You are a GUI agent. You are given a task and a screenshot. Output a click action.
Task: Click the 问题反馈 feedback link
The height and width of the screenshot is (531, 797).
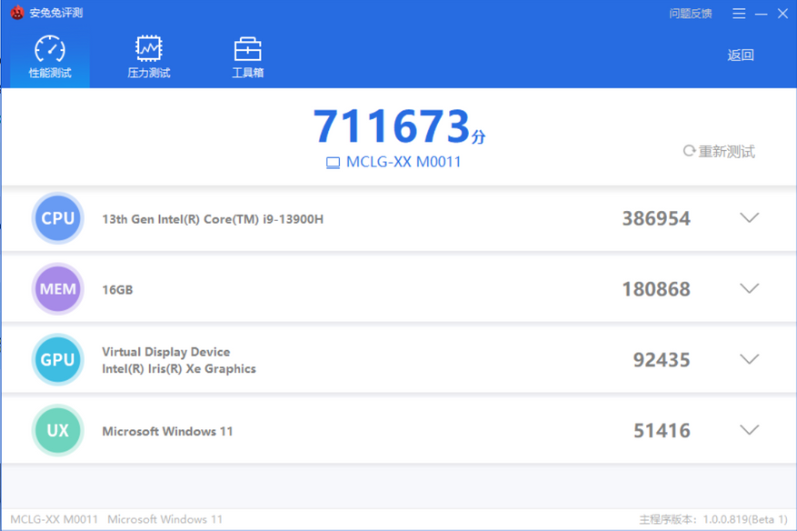point(691,14)
